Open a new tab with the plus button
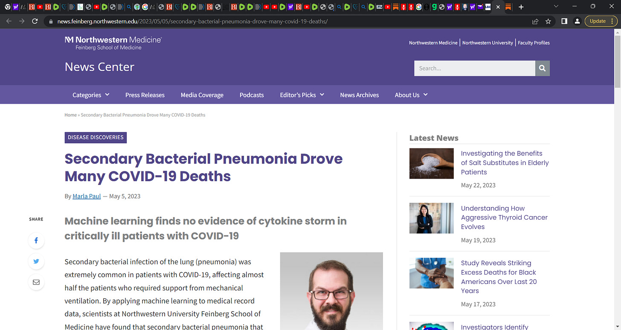Screen dimensions: 621x330 (521, 7)
